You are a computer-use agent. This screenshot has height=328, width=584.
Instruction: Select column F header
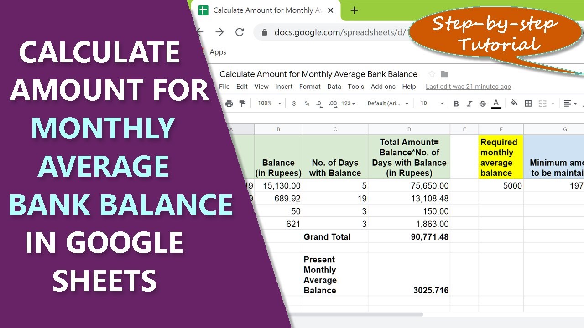[x=501, y=129]
